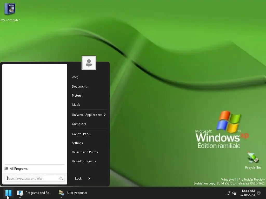Click the Windows Start button

tap(8, 193)
